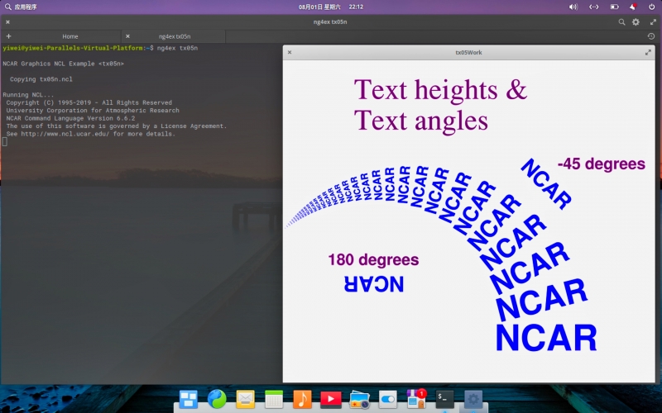Open the Music app in dock
This screenshot has width=662, height=413.
(x=302, y=400)
